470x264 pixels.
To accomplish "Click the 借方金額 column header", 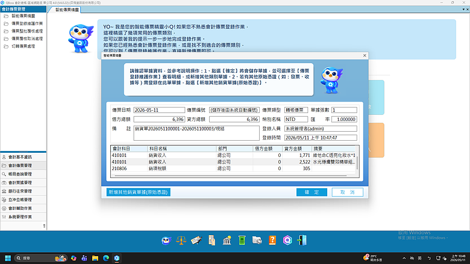I will point(268,149).
